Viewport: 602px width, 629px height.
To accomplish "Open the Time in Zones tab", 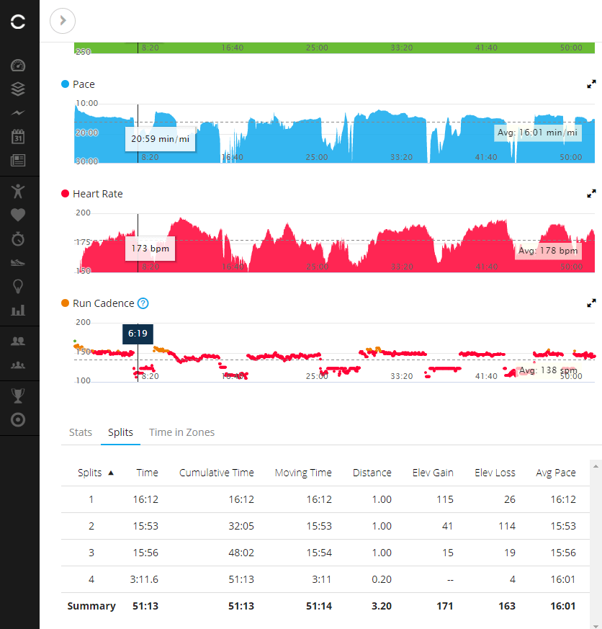I will pos(181,432).
